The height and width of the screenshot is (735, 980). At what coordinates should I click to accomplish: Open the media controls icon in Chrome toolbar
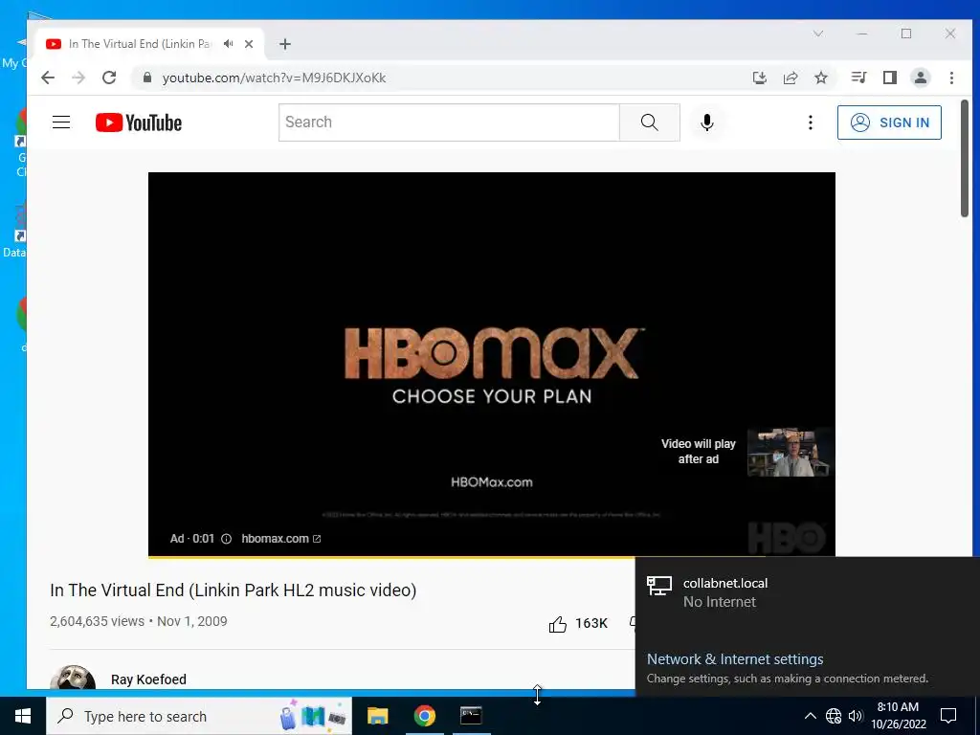click(858, 78)
